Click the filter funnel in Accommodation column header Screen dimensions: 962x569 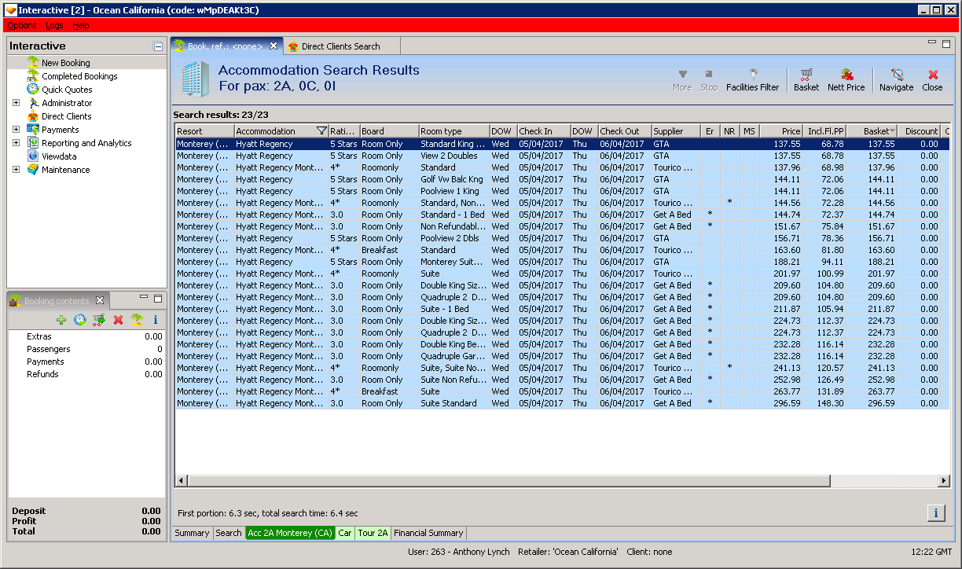[321, 131]
